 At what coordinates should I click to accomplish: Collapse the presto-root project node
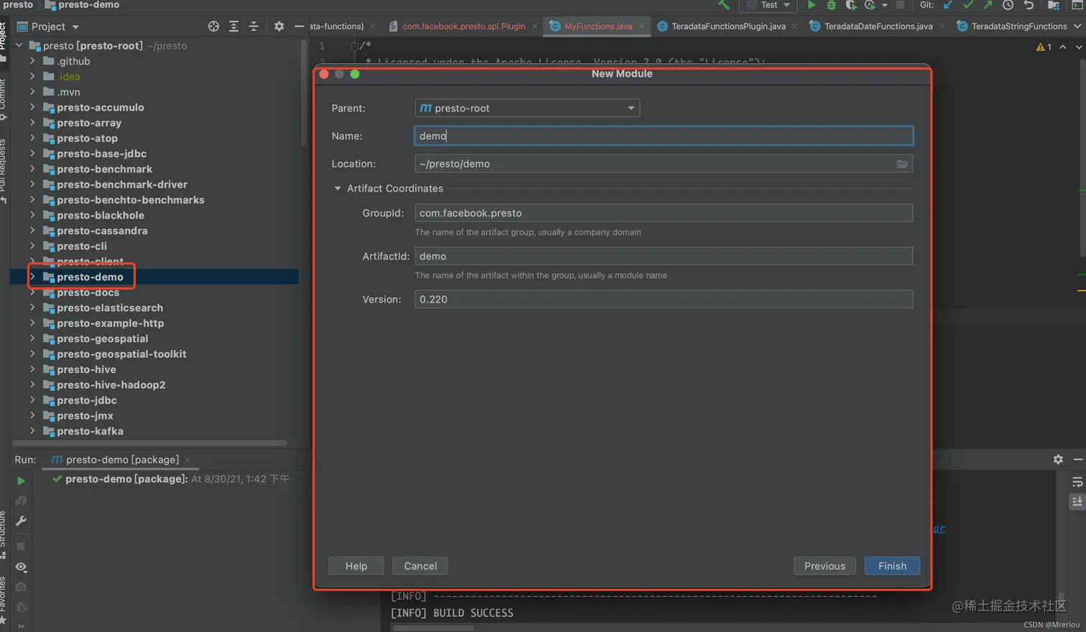19,45
